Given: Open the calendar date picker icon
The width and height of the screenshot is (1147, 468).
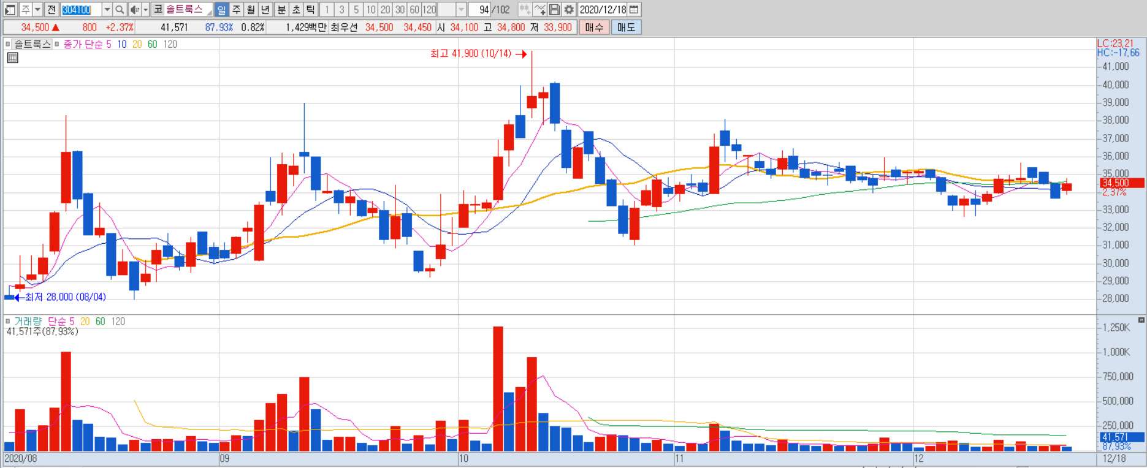Looking at the screenshot, I should pyautogui.click(x=634, y=10).
